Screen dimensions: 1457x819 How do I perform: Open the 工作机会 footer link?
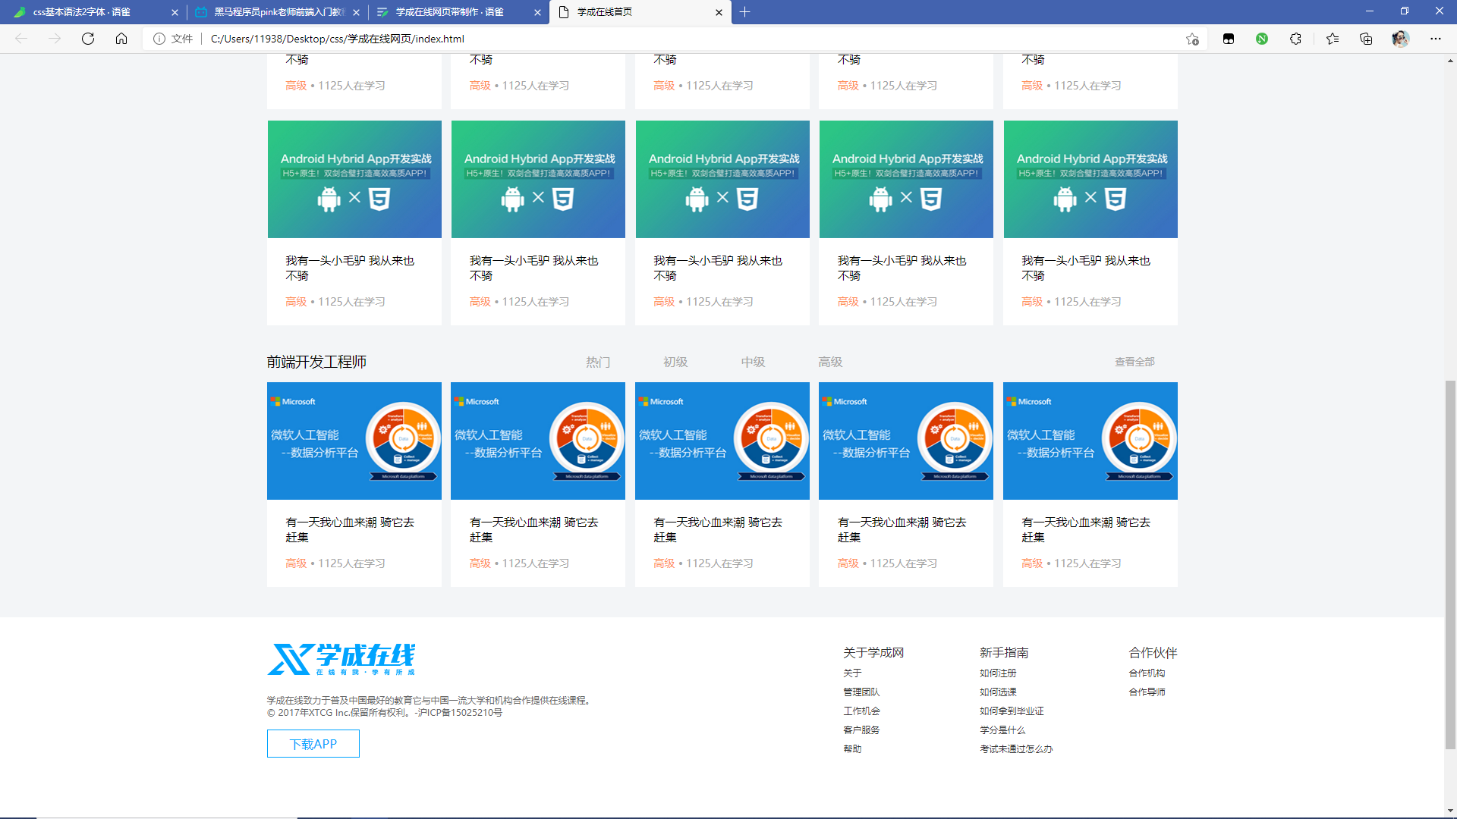click(x=861, y=711)
